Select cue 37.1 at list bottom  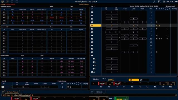click(x=93, y=72)
